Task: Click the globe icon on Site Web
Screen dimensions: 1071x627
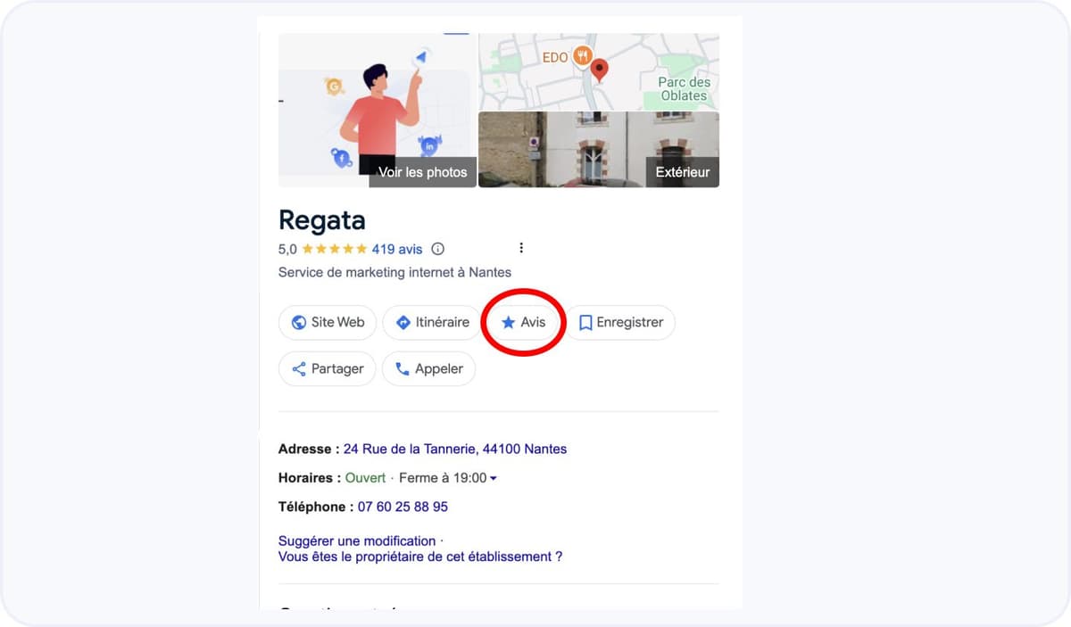Action: click(299, 323)
